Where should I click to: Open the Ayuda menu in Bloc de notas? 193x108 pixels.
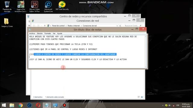point(60,33)
